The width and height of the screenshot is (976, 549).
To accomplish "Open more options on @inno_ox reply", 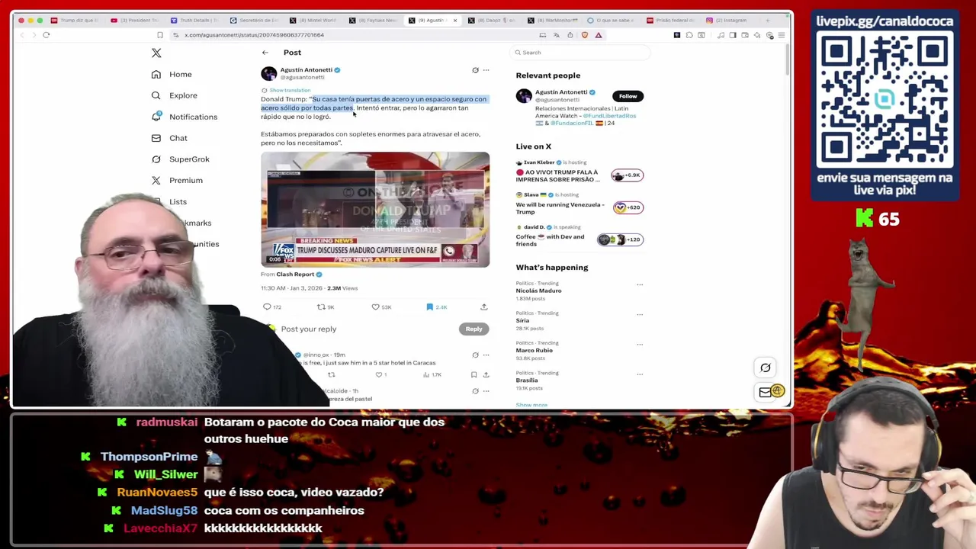I will 486,355.
